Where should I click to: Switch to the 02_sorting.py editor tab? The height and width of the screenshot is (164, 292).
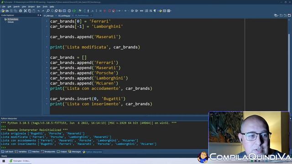[x=64, y=15]
